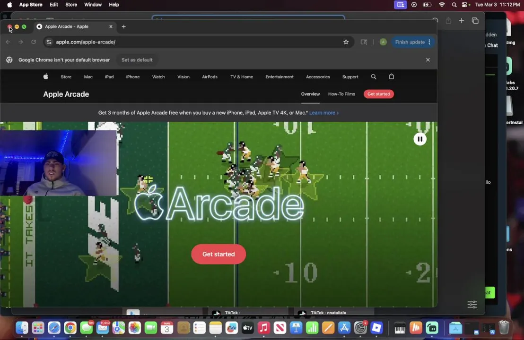
Task: Open the How-To Films tab
Action: [x=341, y=94]
